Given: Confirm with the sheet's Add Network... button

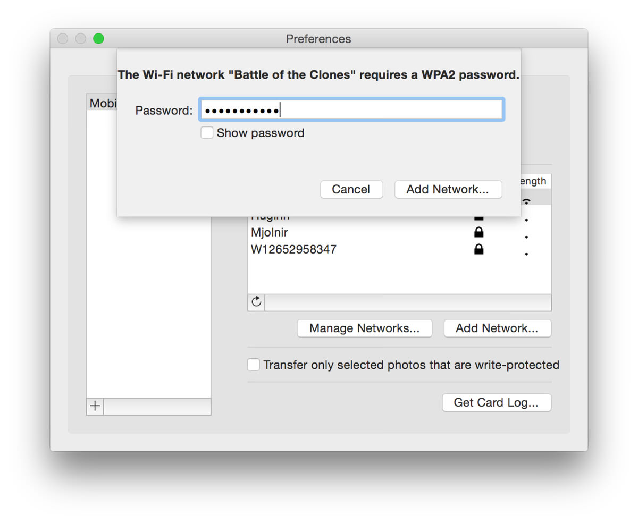Looking at the screenshot, I should tap(448, 189).
